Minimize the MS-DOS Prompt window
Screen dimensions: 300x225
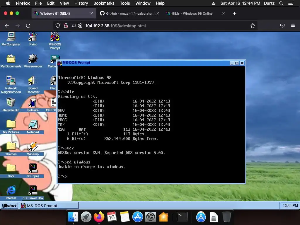(232, 63)
